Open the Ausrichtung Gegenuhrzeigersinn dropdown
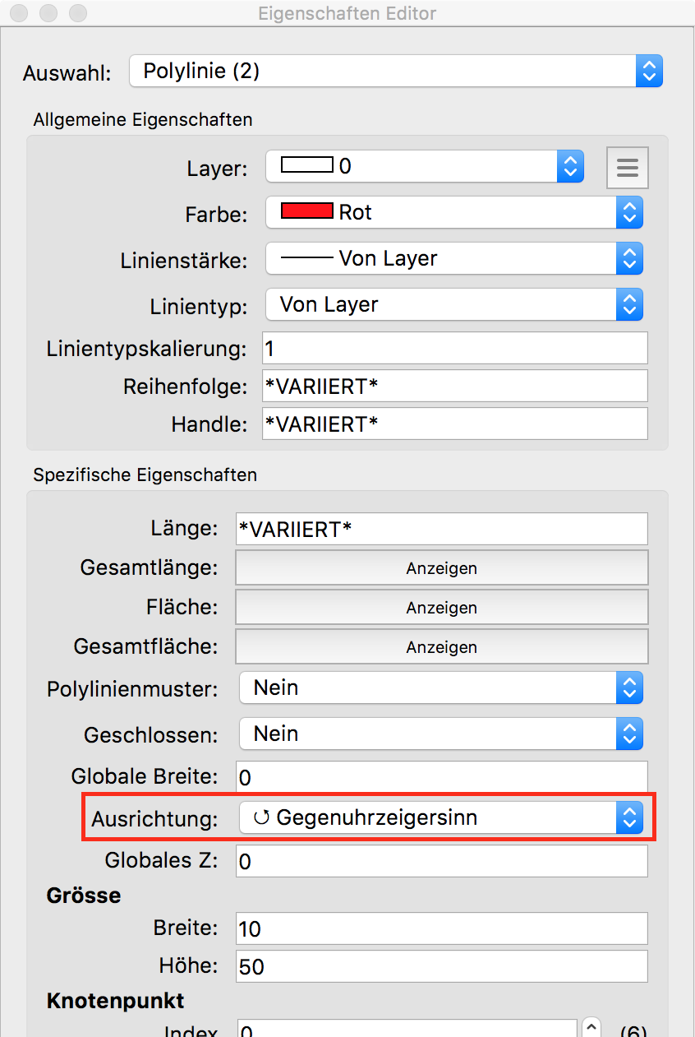Image resolution: width=695 pixels, height=1037 pixels. point(440,817)
